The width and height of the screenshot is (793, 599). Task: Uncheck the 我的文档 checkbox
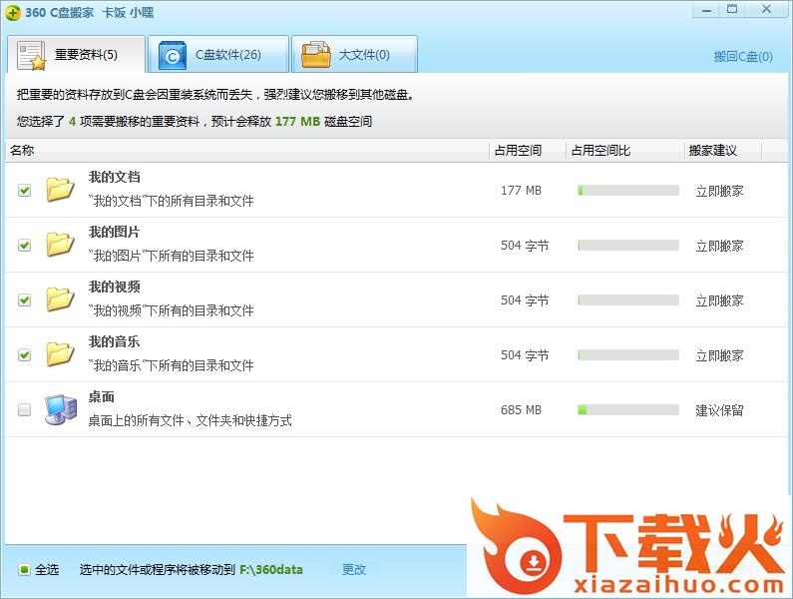click(x=25, y=191)
